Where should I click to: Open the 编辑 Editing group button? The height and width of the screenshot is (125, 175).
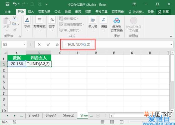[x=103, y=24]
